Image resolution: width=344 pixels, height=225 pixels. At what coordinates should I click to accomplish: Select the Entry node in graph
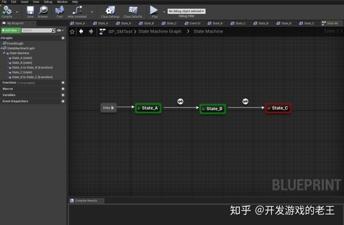108,108
